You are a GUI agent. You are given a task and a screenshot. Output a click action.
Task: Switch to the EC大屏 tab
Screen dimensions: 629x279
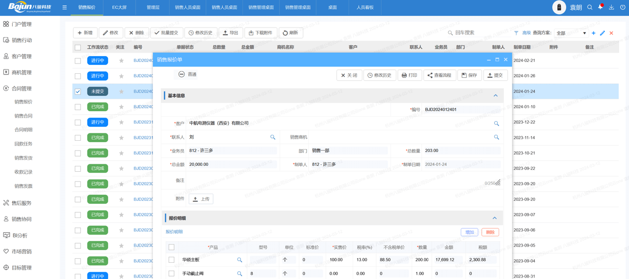(119, 7)
